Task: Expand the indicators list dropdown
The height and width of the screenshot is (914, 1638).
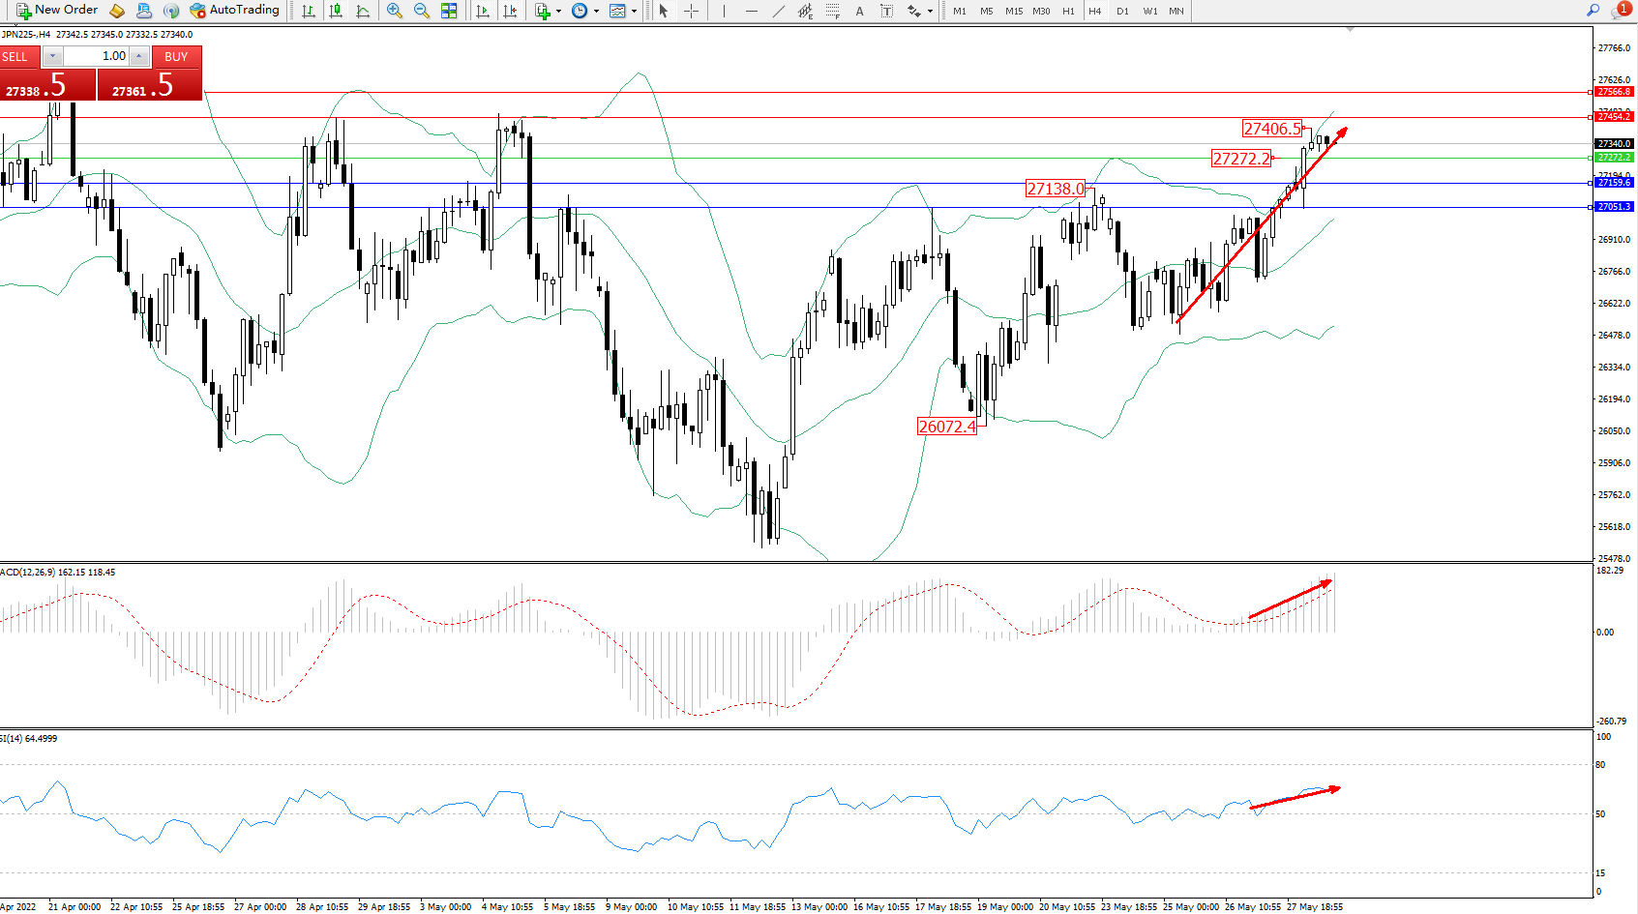Action: pos(558,12)
